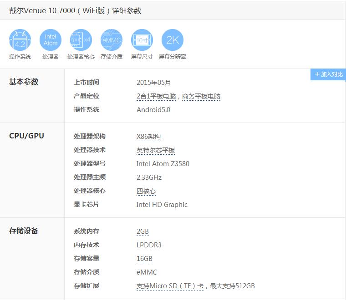Select the value Android5.0
Screen dimensions: 346x300
point(153,110)
